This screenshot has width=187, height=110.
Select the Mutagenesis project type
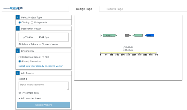pos(32,22)
